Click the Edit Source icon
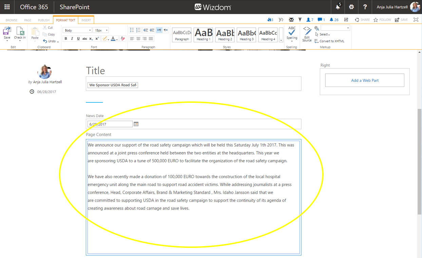Image resolution: width=422 pixels, height=258 pixels. pos(307,34)
